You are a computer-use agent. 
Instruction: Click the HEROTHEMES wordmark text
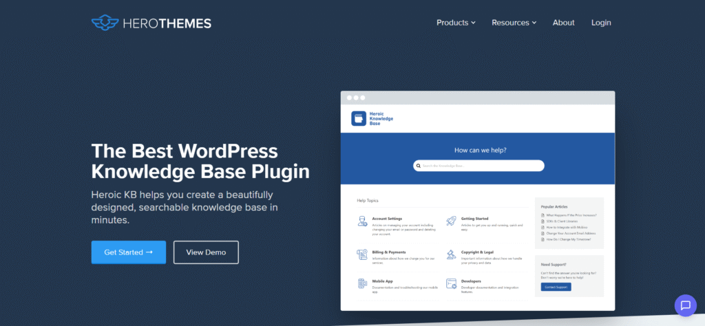(167, 23)
